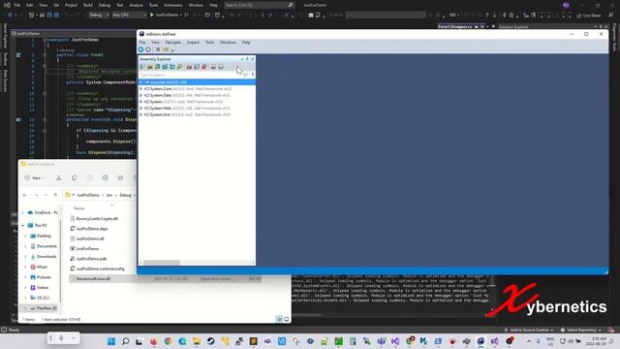Close the Assembly Explorer panel
This screenshot has height=349, width=620.
(252, 59)
